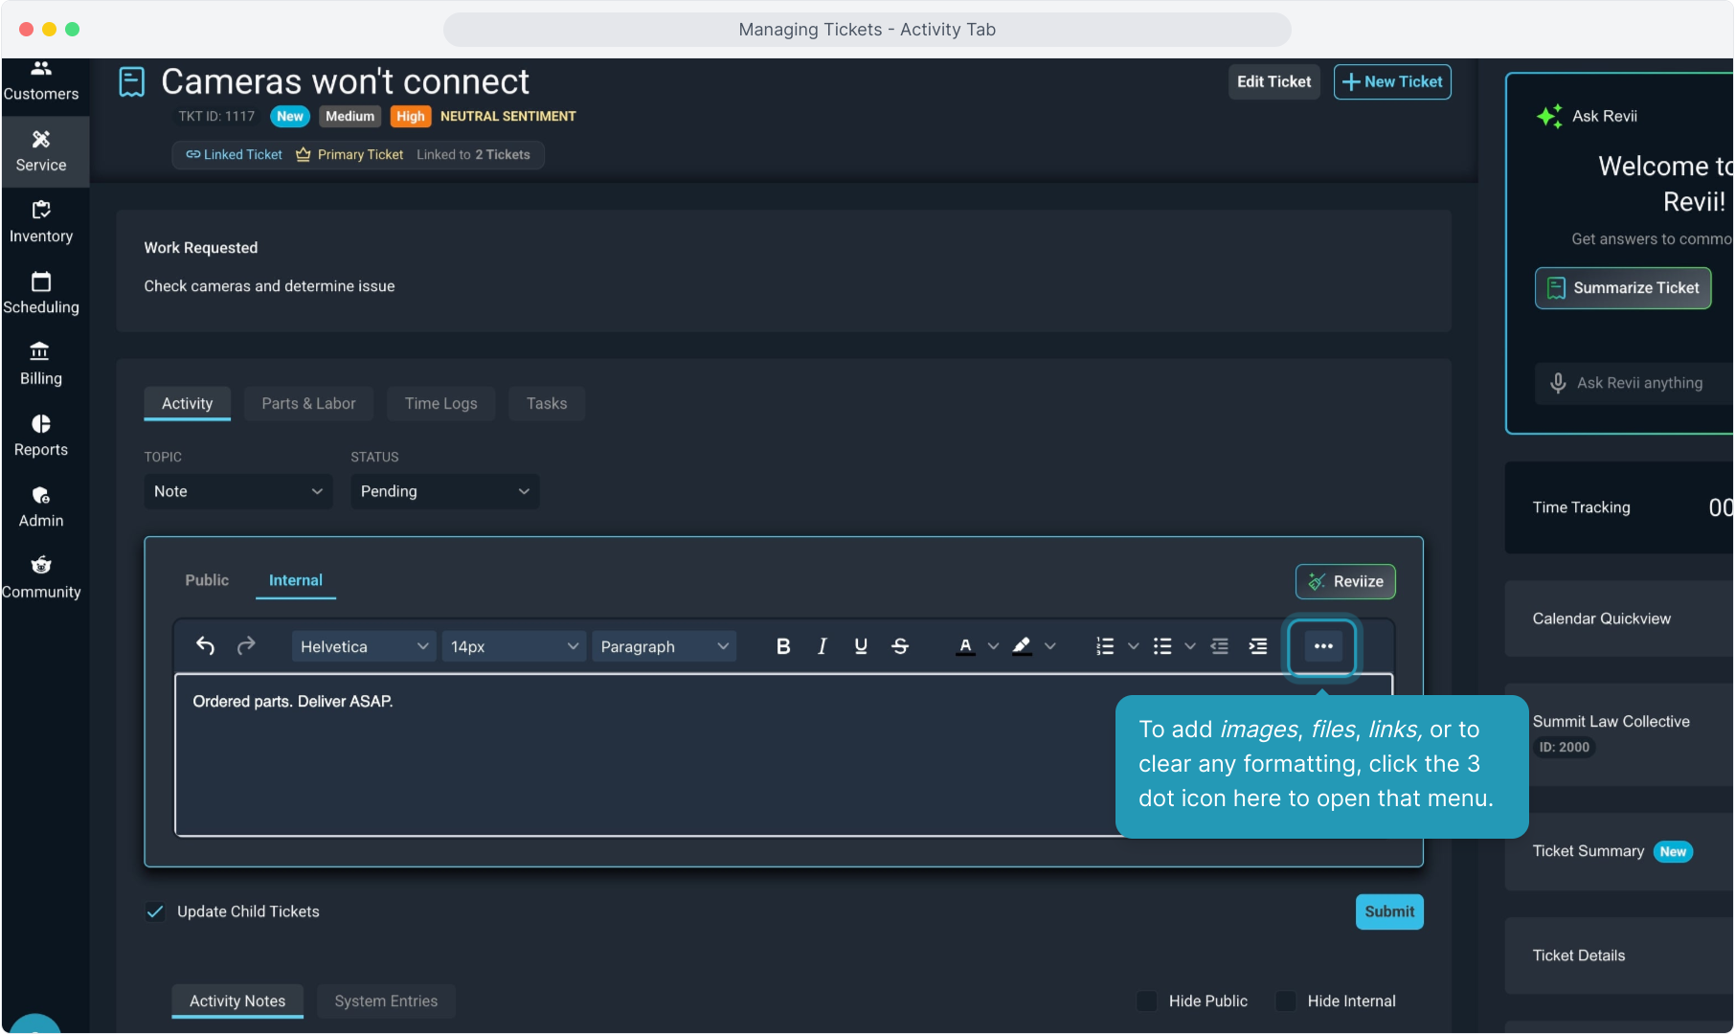Toggle italic formatting in the editor
The width and height of the screenshot is (1735, 1034).
(x=822, y=646)
